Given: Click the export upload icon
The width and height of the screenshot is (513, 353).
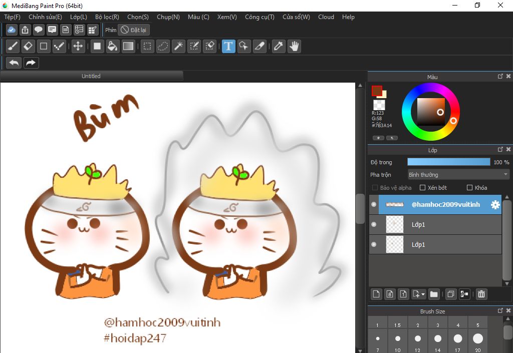Looking at the screenshot, I should pos(25,30).
